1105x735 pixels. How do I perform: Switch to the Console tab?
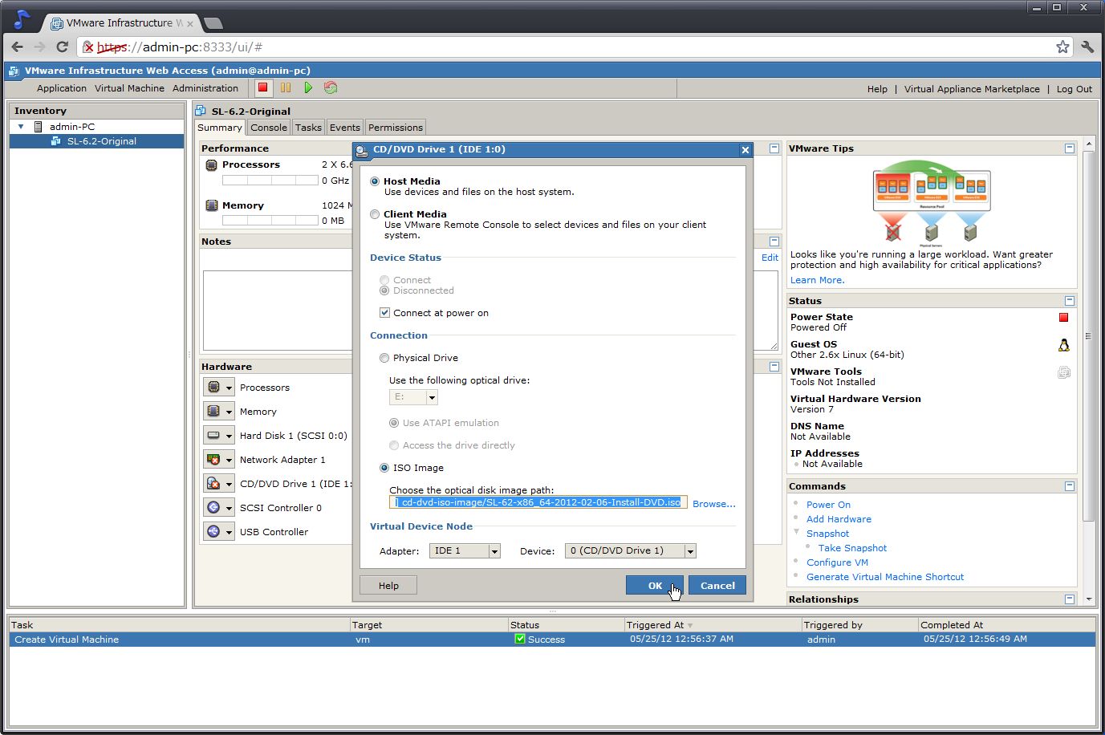click(x=269, y=128)
